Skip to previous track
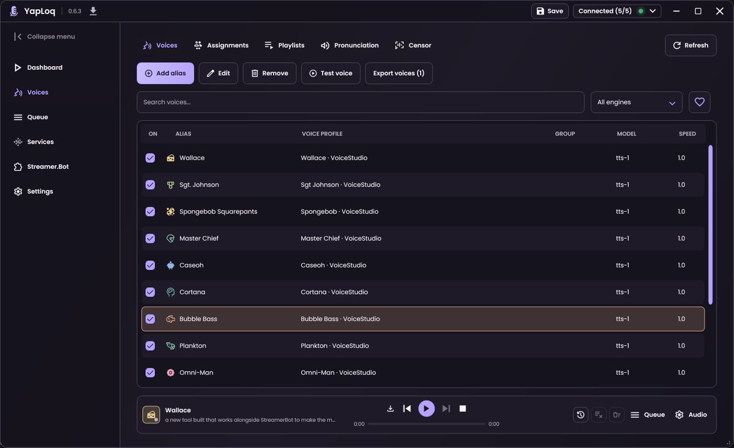Image resolution: width=734 pixels, height=448 pixels. 406,409
